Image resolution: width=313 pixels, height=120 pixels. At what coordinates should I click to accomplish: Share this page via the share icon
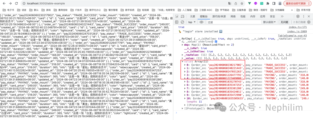pos(236,3)
